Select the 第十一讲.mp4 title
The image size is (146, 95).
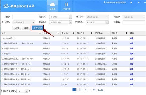click(x=17, y=59)
